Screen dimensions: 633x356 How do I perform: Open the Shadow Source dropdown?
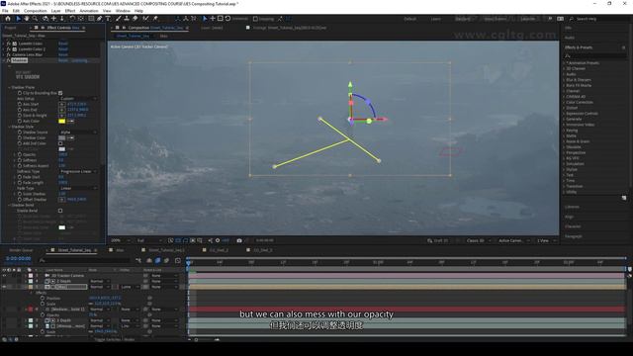tap(78, 132)
